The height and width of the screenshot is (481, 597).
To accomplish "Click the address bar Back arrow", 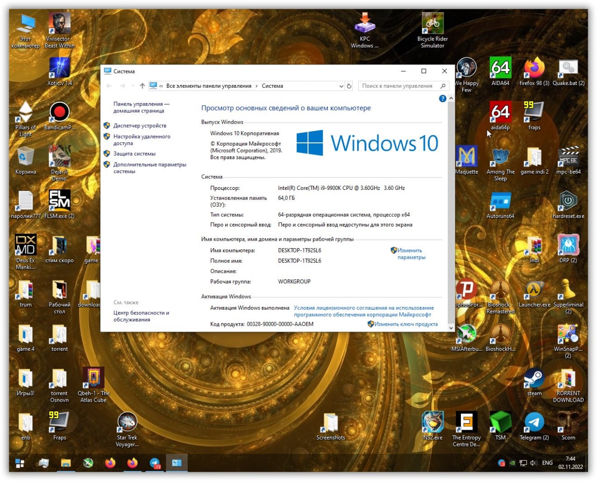I will pyautogui.click(x=109, y=86).
